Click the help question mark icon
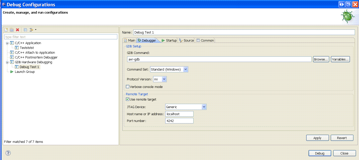The height and width of the screenshot is (160, 359). point(8,153)
